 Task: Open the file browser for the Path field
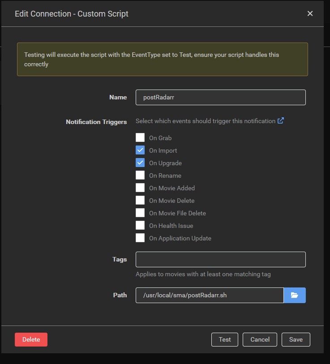[x=295, y=295]
